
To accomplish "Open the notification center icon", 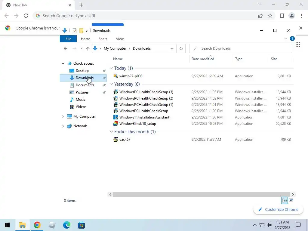I will click(x=298, y=225).
